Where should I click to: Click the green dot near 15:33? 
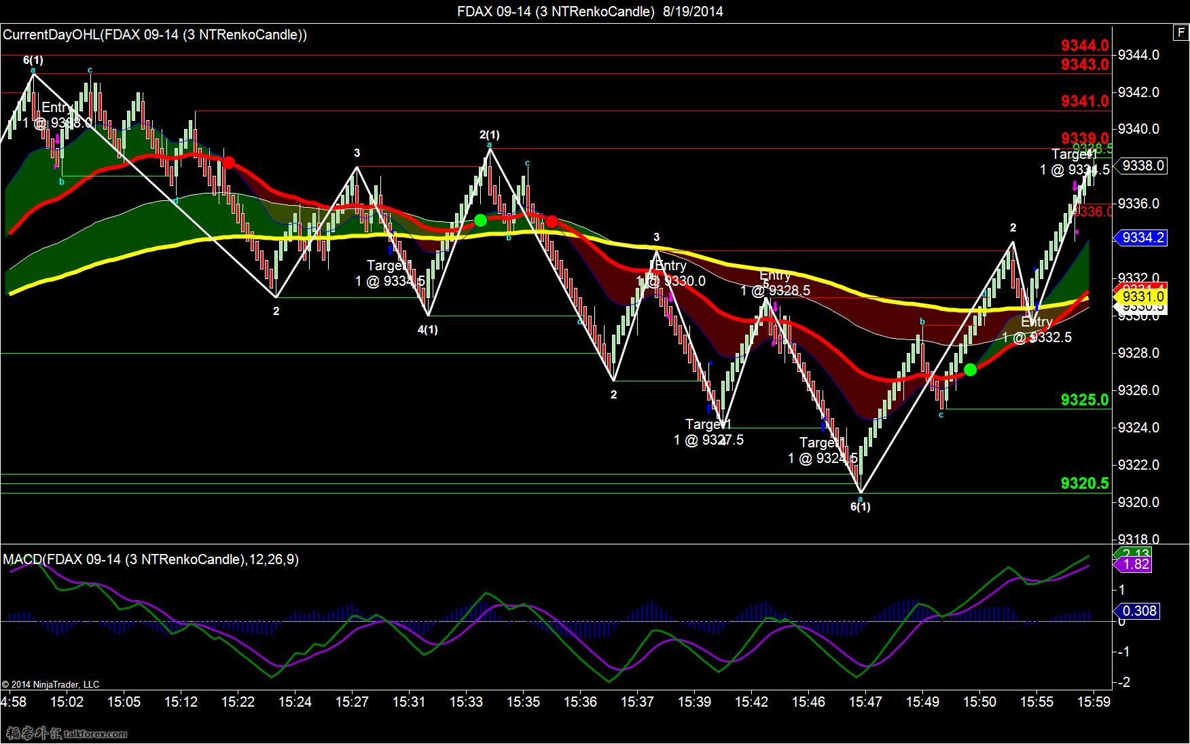(480, 220)
